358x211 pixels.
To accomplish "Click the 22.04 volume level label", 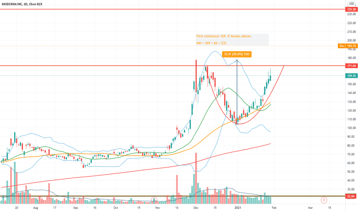I will (x=351, y=196).
